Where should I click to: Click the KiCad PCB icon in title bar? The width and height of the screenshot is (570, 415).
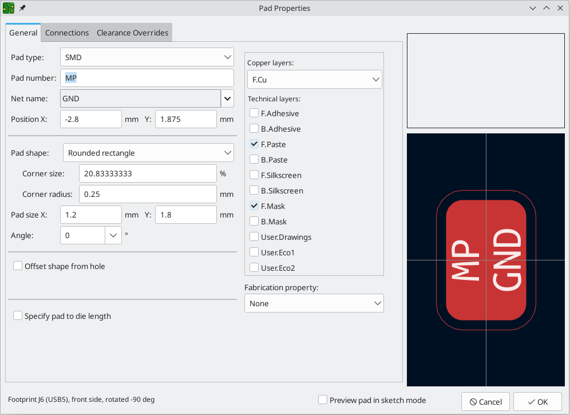[x=9, y=9]
